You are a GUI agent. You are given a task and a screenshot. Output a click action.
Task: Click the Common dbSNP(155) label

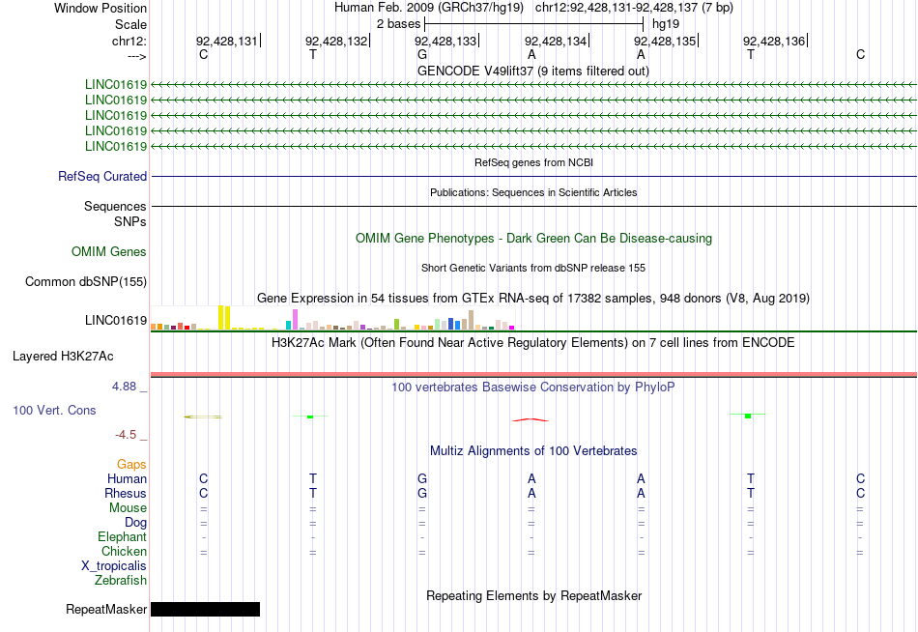[x=86, y=282]
